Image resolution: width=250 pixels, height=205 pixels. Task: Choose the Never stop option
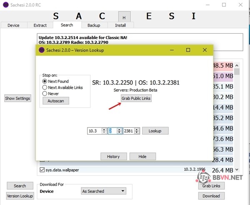[x=45, y=94]
